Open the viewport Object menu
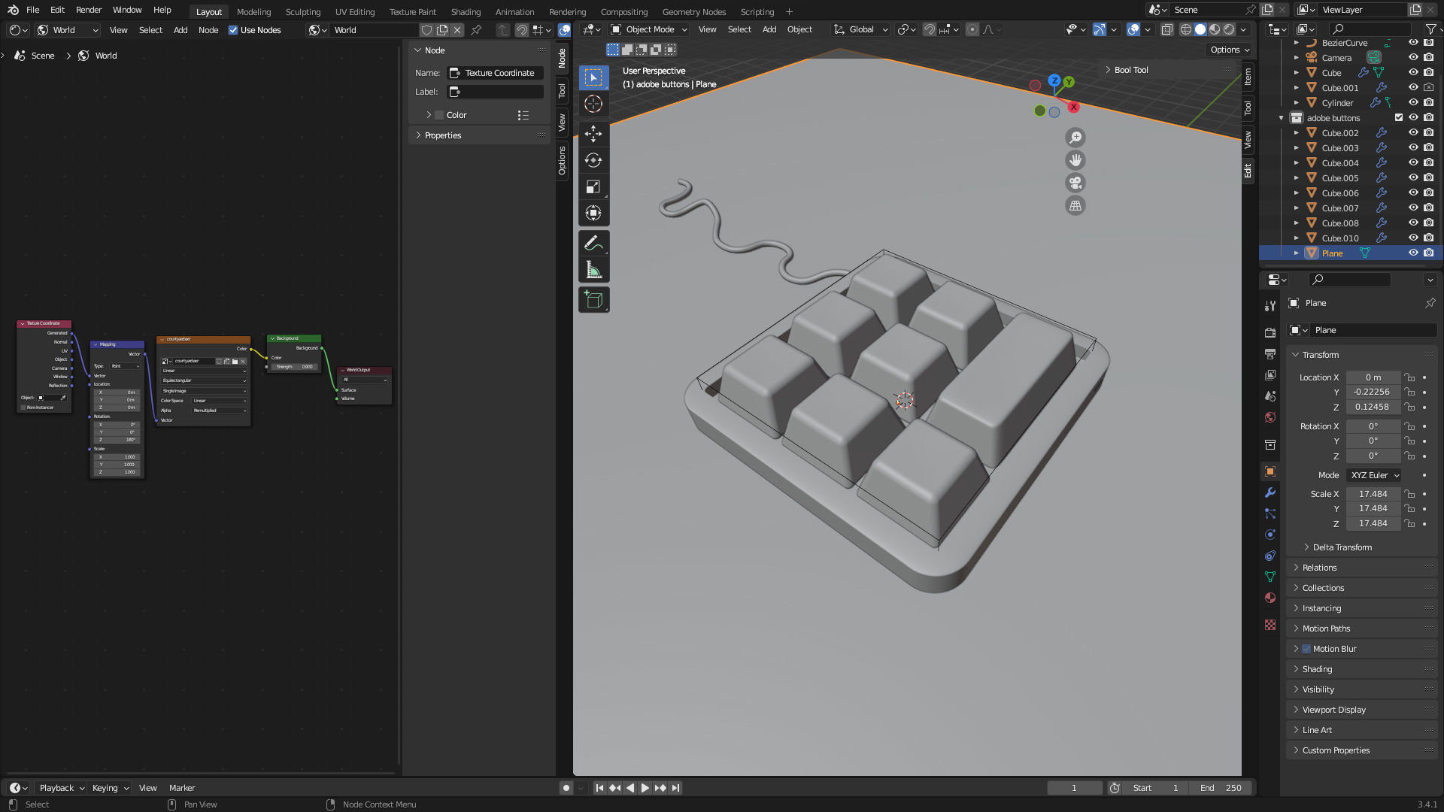1444x812 pixels. click(799, 29)
